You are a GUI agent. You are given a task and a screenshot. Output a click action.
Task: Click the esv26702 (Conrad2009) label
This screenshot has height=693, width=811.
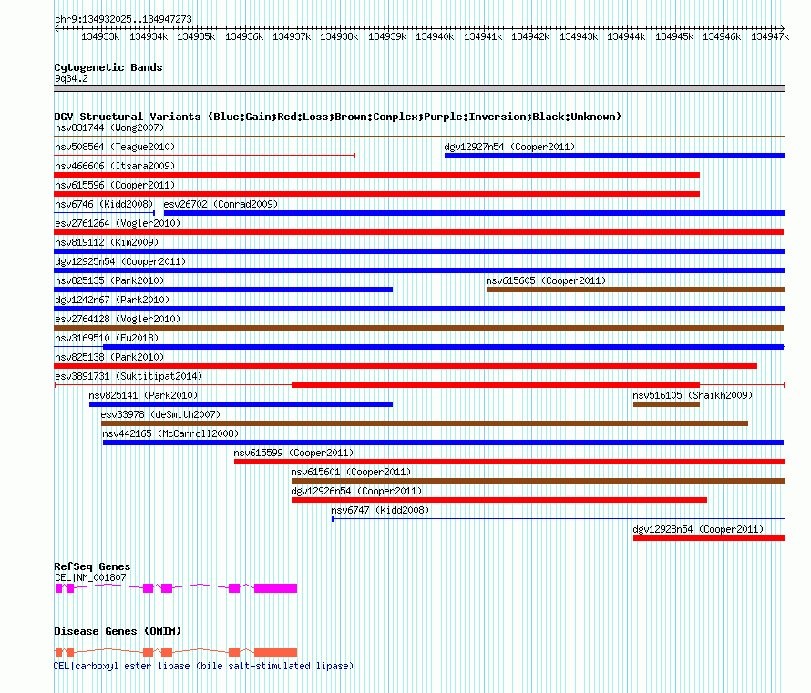click(x=221, y=204)
